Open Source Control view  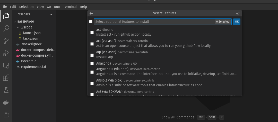[x=6, y=41]
